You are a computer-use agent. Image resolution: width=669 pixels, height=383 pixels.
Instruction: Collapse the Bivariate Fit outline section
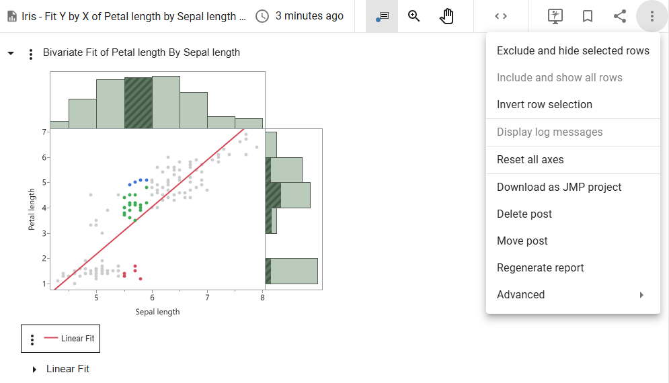pos(11,52)
